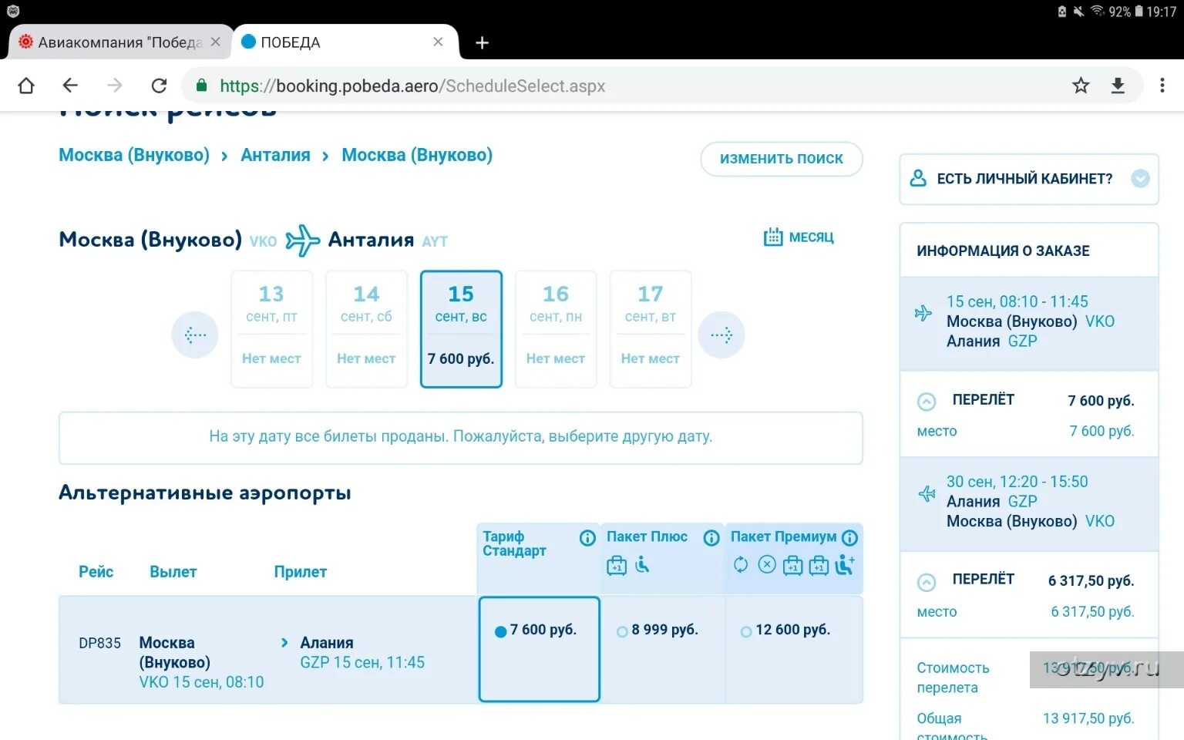Click outbound flight plane icon in order info
The image size is (1184, 740).
pos(923,313)
